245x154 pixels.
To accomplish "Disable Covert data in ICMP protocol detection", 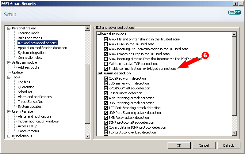I will click(106, 127).
